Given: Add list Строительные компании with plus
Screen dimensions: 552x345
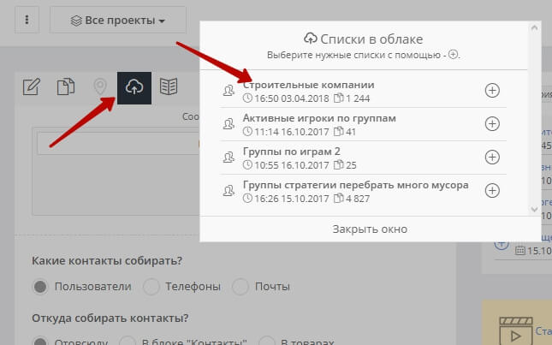Looking at the screenshot, I should pos(492,91).
